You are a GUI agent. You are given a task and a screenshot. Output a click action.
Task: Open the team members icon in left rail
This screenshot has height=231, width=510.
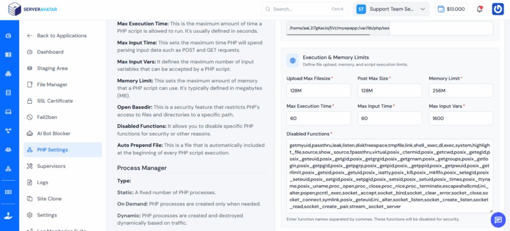(8, 150)
